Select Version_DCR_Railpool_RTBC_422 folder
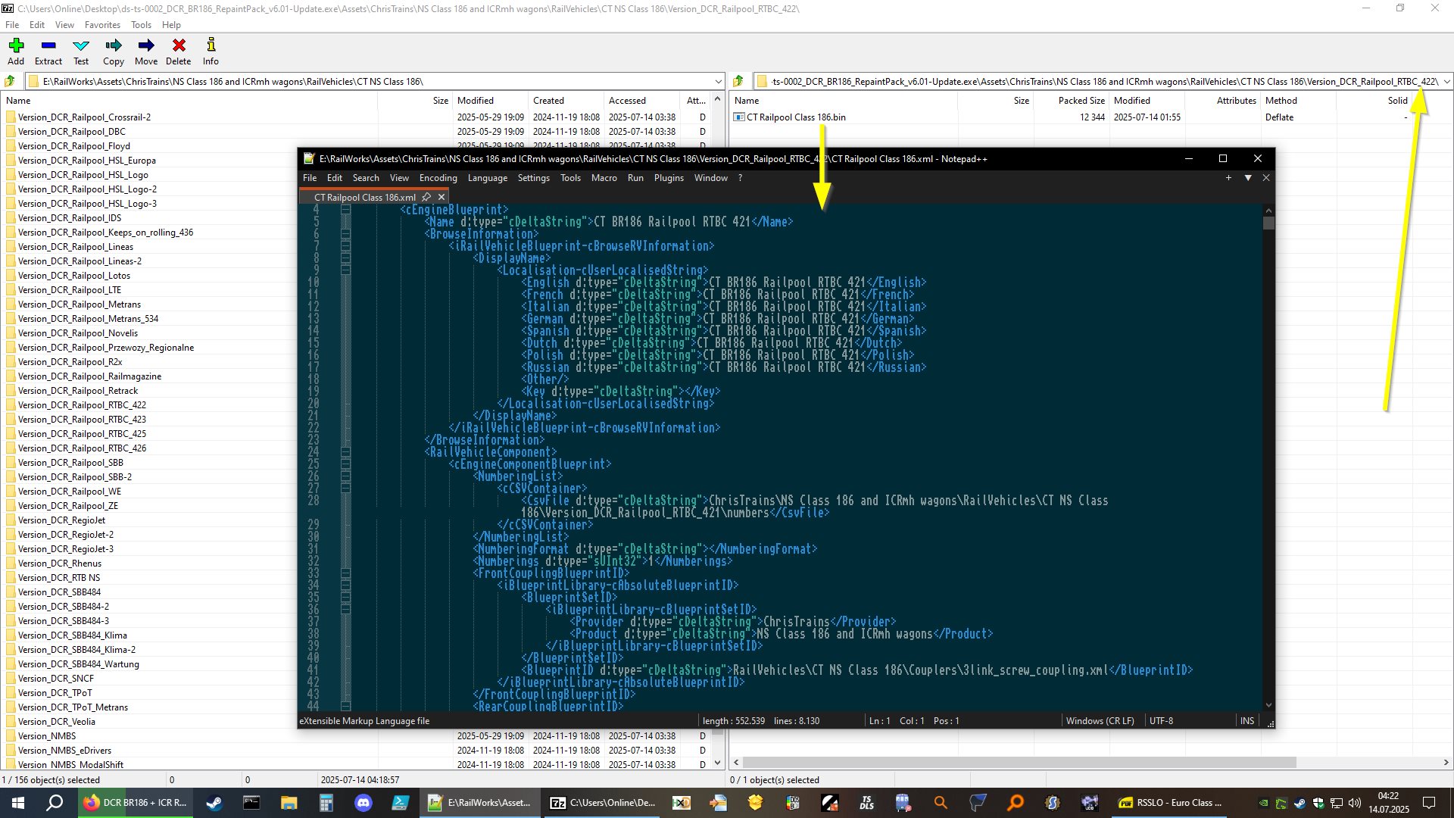 pyautogui.click(x=82, y=405)
